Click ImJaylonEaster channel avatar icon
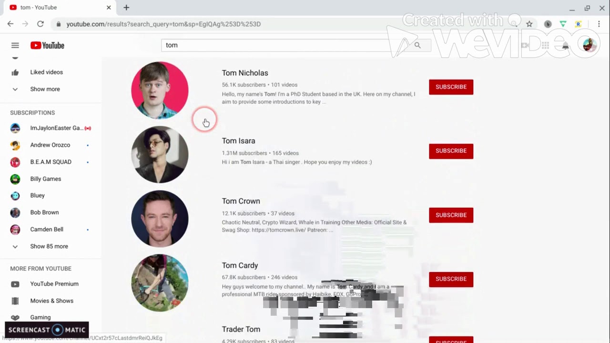The width and height of the screenshot is (610, 343). click(15, 128)
